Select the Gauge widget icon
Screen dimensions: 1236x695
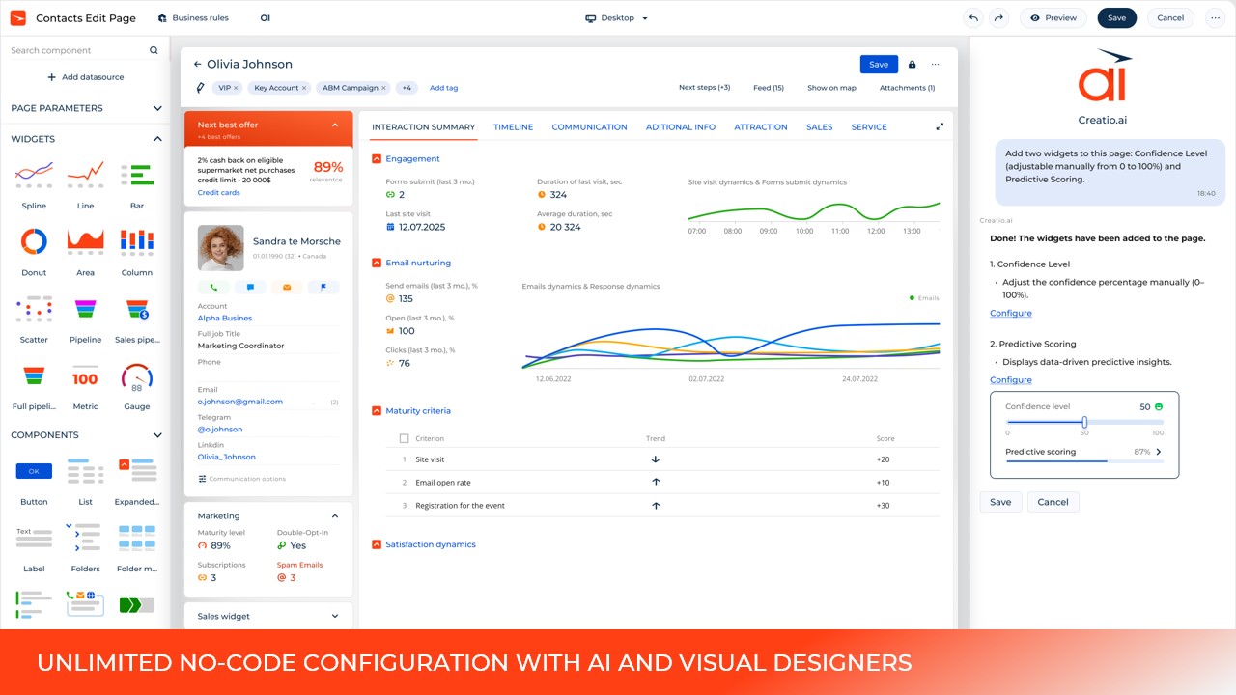click(x=137, y=377)
